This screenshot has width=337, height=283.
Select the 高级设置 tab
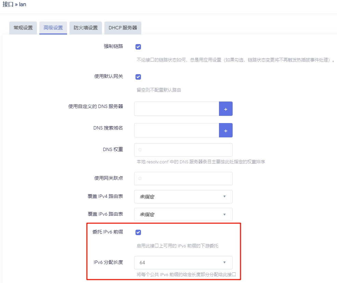(x=53, y=28)
